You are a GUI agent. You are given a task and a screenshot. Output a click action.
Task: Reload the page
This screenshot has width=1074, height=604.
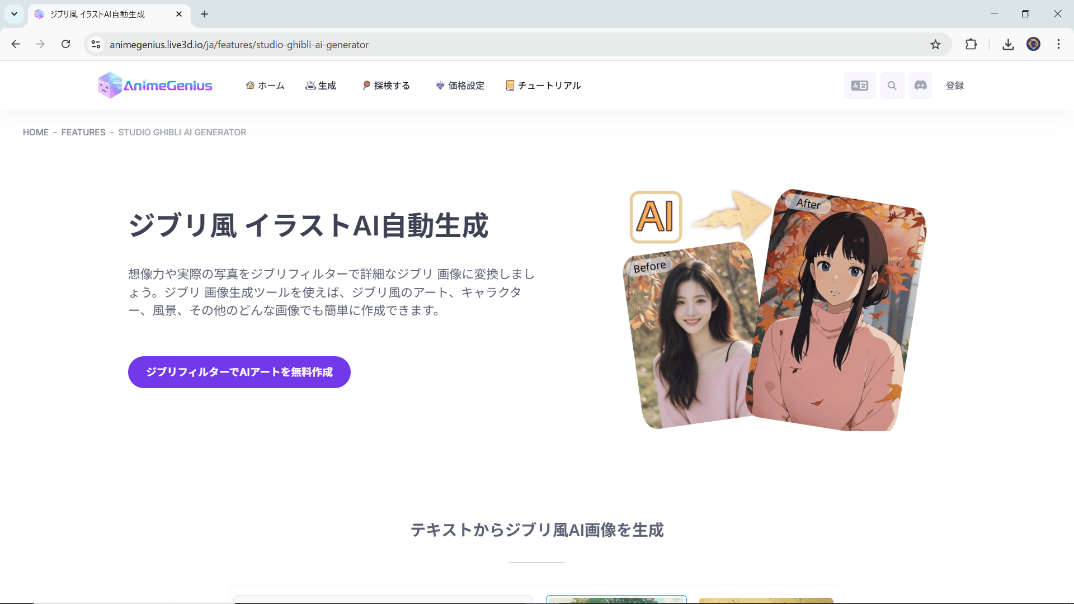(x=66, y=44)
